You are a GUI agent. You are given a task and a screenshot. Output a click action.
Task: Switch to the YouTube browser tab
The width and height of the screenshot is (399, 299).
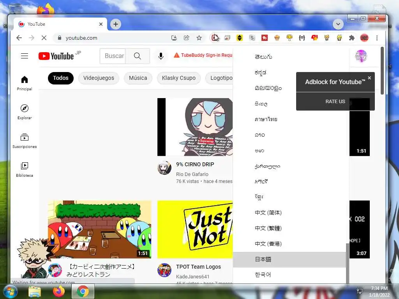coord(60,24)
